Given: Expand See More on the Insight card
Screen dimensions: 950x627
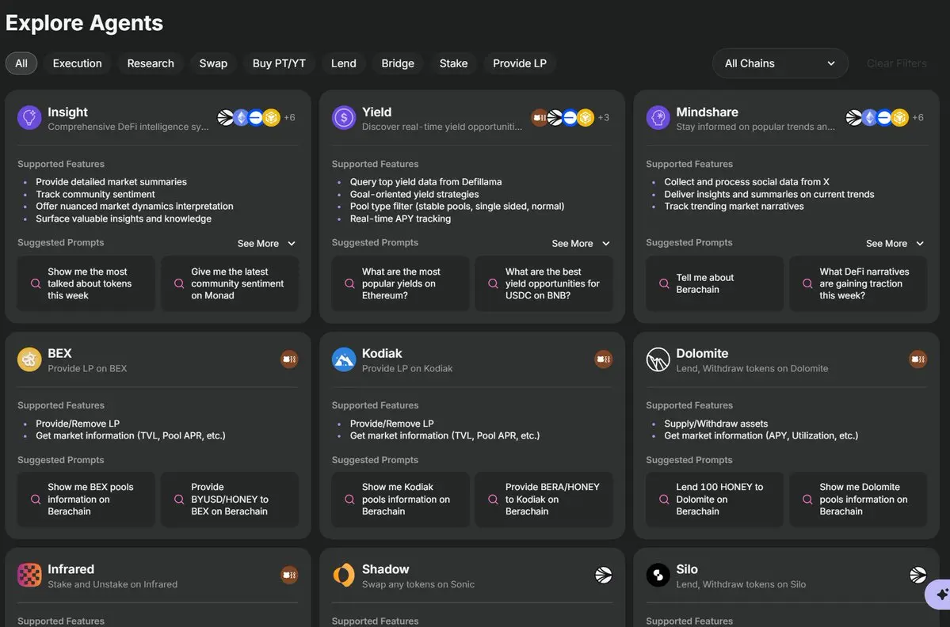Looking at the screenshot, I should (x=266, y=243).
